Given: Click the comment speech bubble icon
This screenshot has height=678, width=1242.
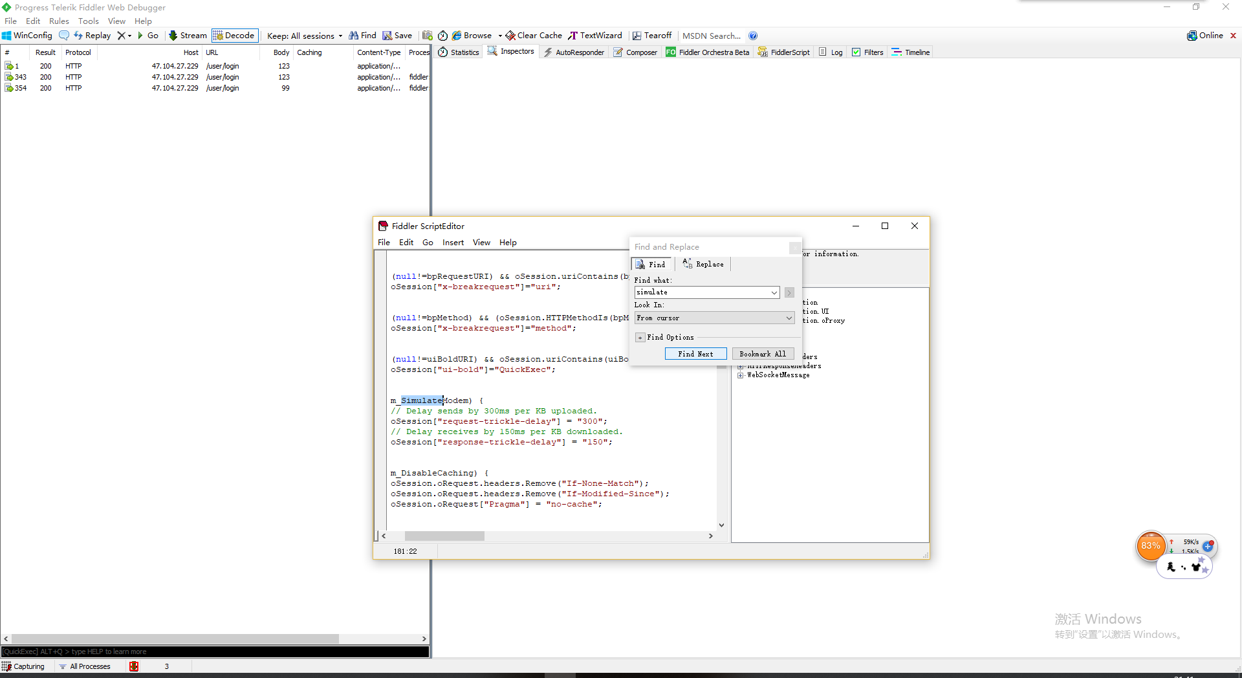Looking at the screenshot, I should pos(64,36).
